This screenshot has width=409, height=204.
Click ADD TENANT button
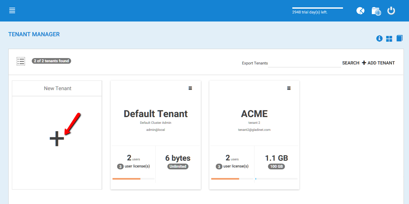point(378,63)
